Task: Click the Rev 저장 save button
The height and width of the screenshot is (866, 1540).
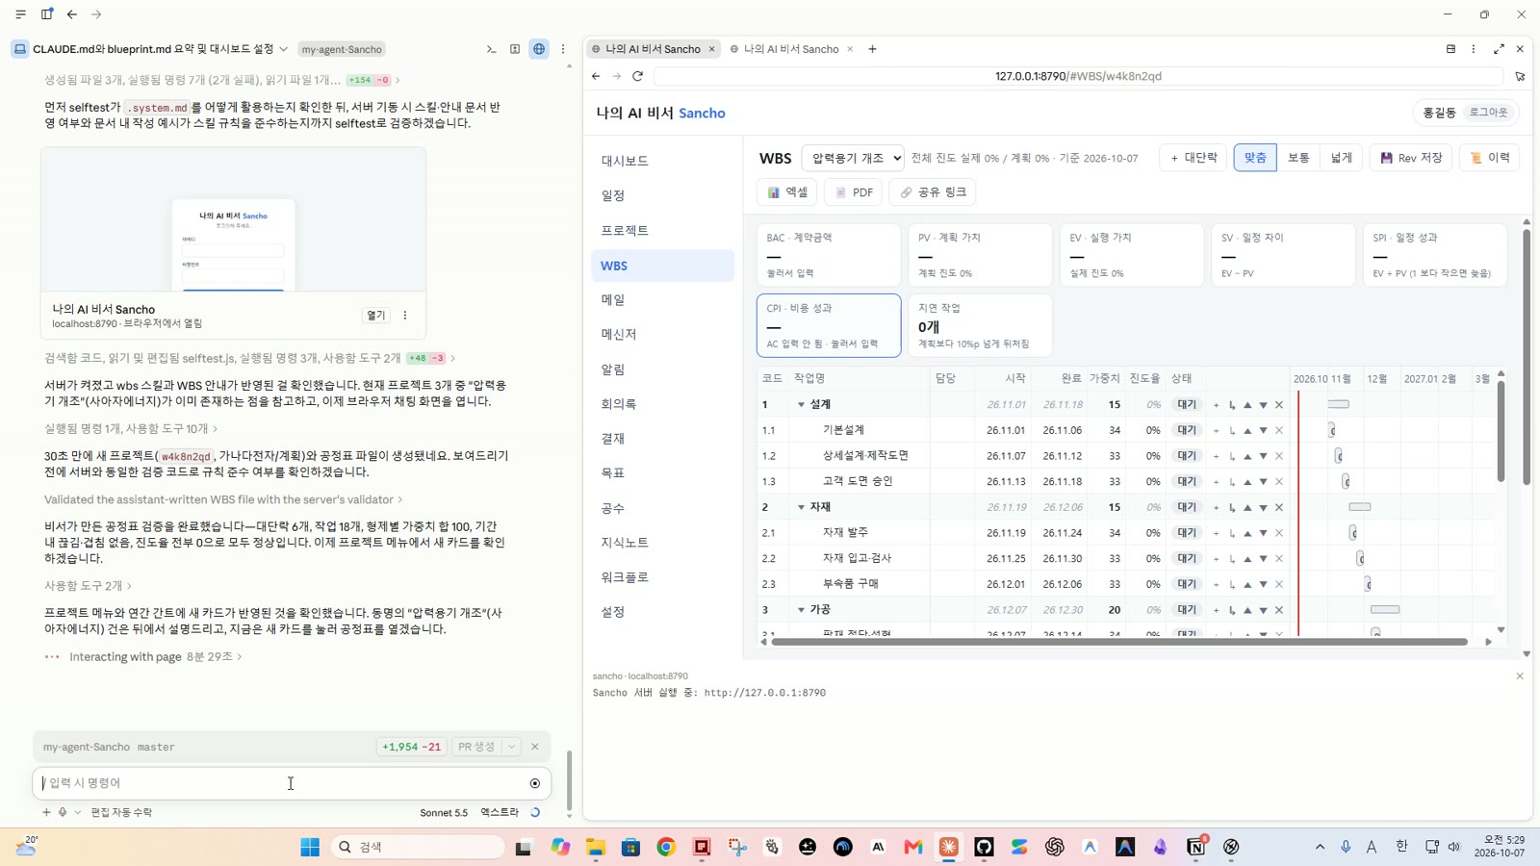Action: pyautogui.click(x=1411, y=158)
